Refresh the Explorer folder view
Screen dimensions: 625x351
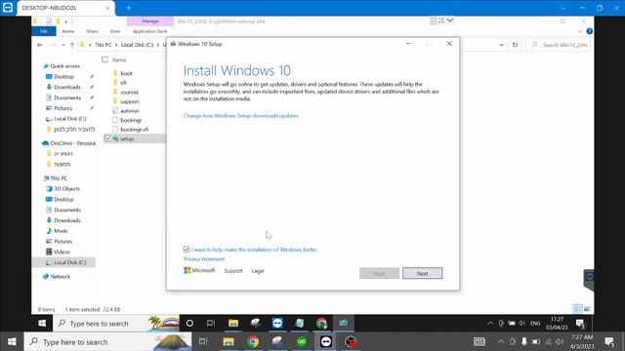[515, 45]
